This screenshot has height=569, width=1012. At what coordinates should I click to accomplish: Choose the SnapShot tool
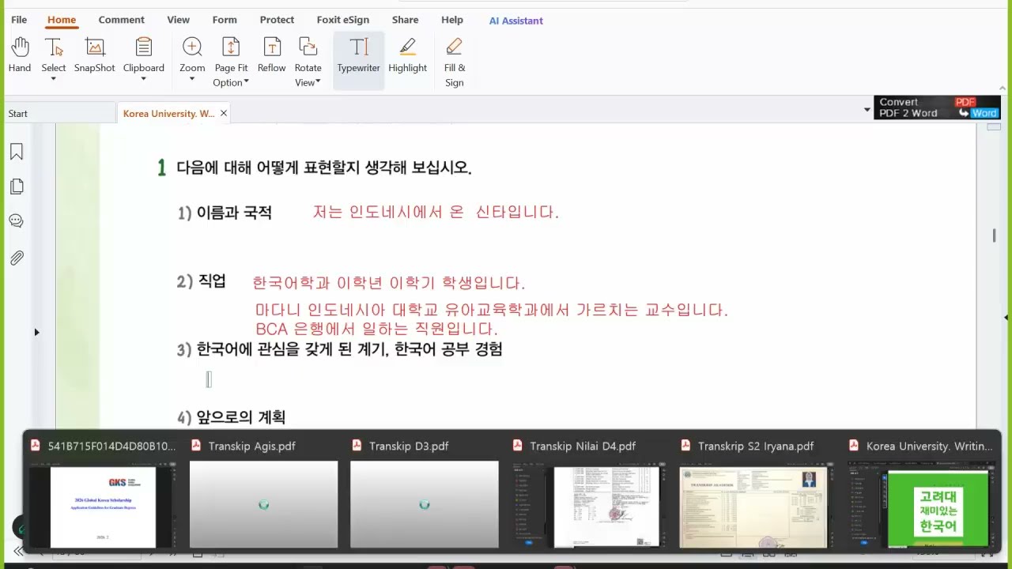click(x=95, y=55)
